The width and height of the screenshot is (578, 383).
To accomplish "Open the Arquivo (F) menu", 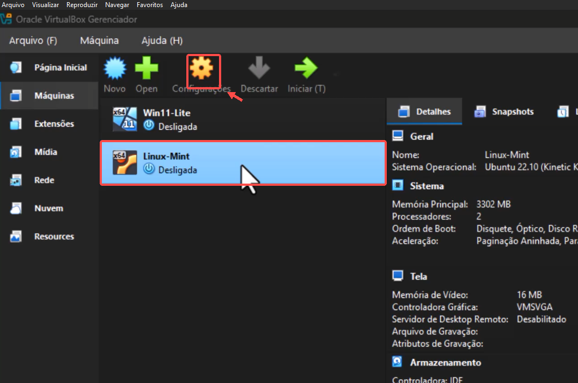I will pos(33,40).
